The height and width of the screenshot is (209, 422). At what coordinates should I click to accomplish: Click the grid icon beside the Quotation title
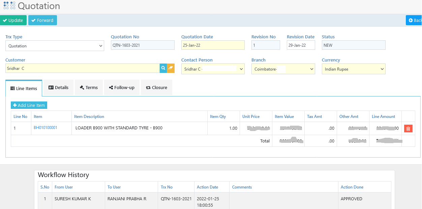[9, 5]
